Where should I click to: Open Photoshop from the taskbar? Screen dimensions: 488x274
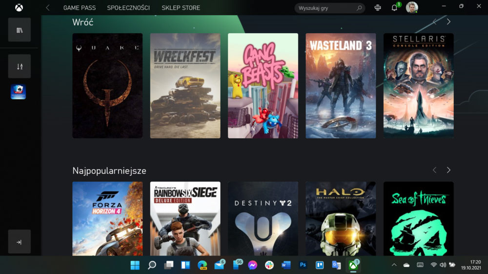303,265
